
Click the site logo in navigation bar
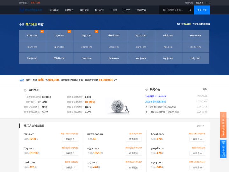[x=31, y=10]
